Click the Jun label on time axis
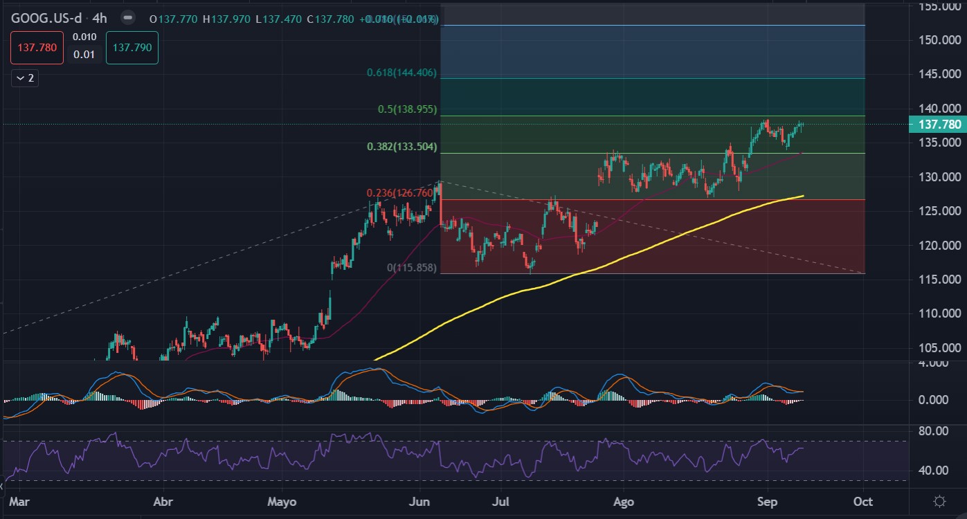The height and width of the screenshot is (519, 967). pyautogui.click(x=419, y=501)
